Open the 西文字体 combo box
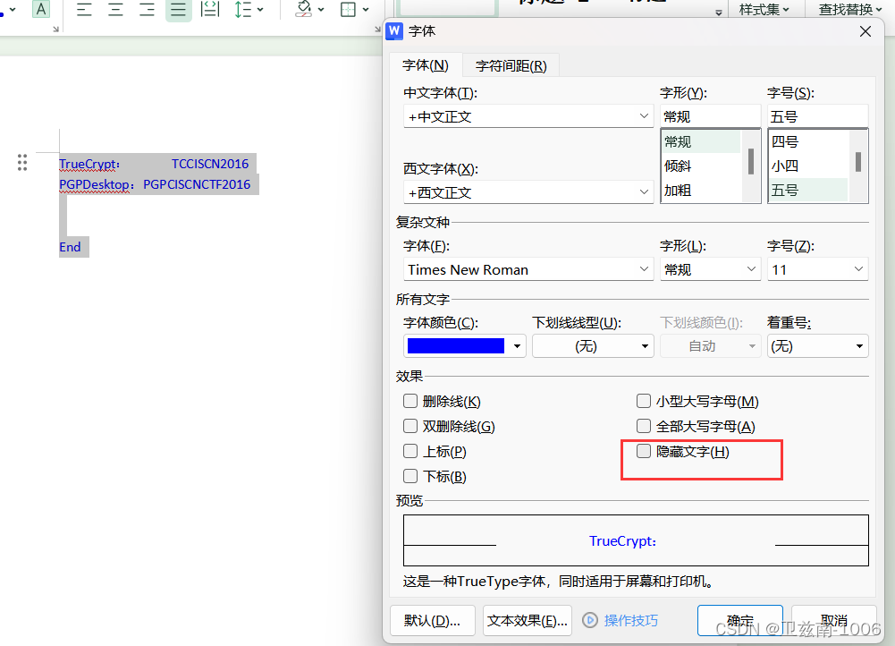The height and width of the screenshot is (646, 895). 528,192
